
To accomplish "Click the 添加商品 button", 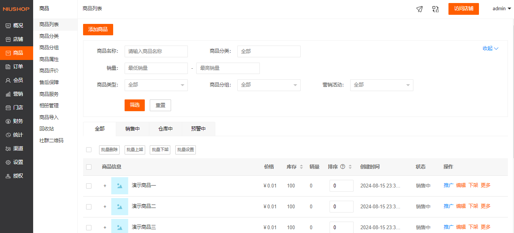I will click(x=98, y=30).
